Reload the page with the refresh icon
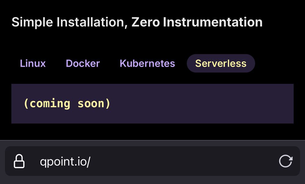305x184 pixels. pos(286,161)
